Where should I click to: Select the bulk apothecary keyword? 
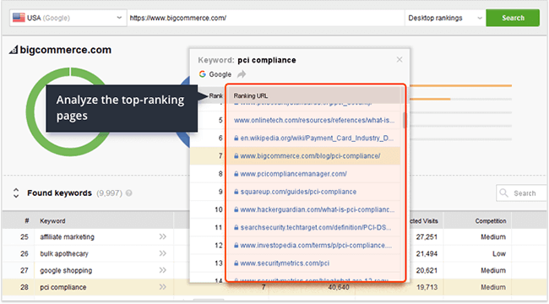tap(64, 253)
